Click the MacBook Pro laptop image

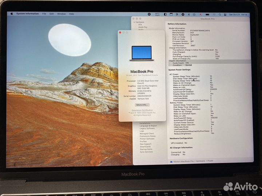(142, 53)
